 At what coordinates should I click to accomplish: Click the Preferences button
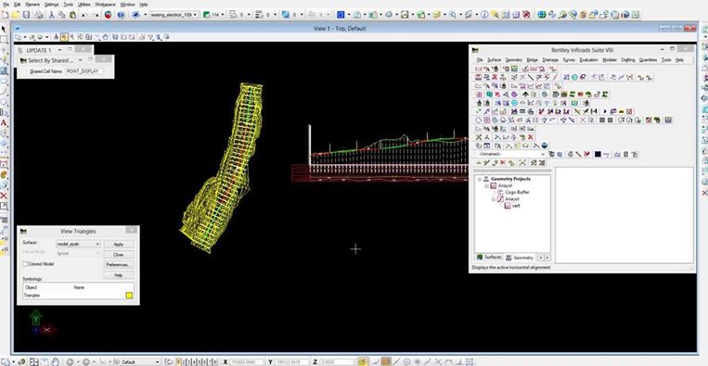tap(118, 265)
